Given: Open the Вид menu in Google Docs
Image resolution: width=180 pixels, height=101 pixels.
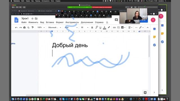Looking at the screenshot, I should pyautogui.click(x=42, y=22).
